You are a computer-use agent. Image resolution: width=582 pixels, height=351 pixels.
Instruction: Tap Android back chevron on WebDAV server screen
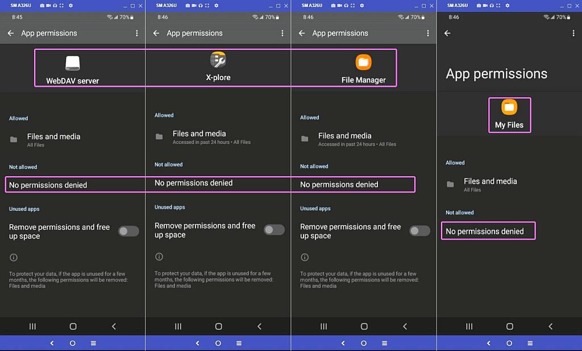click(114, 326)
